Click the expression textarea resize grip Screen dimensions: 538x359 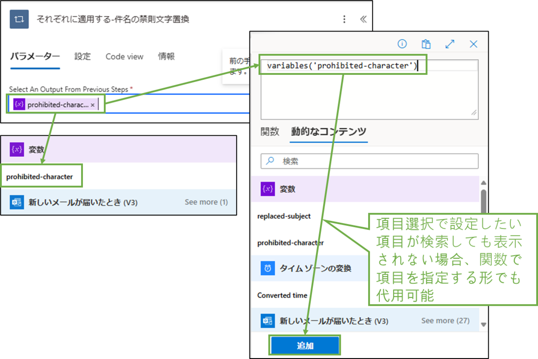(x=474, y=114)
